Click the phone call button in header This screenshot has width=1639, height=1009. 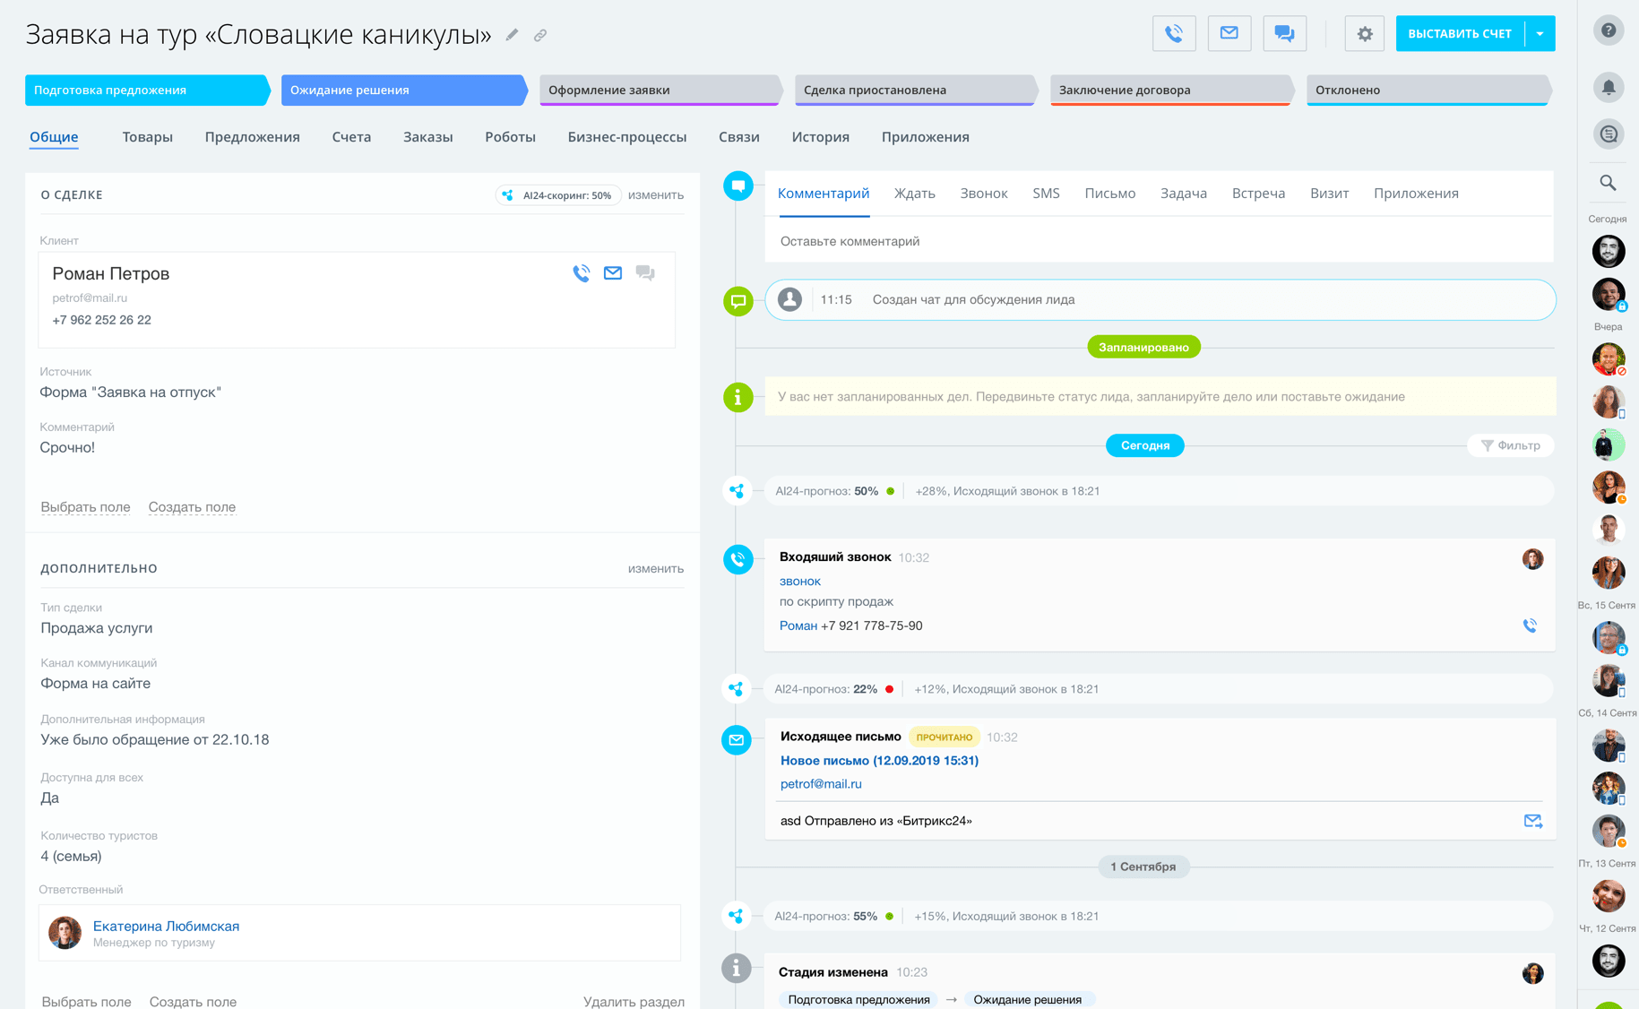click(1173, 34)
